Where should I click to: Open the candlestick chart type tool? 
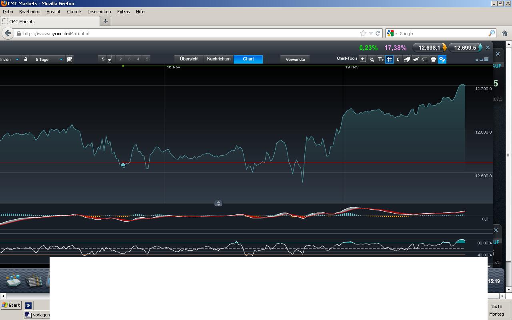[x=398, y=60]
